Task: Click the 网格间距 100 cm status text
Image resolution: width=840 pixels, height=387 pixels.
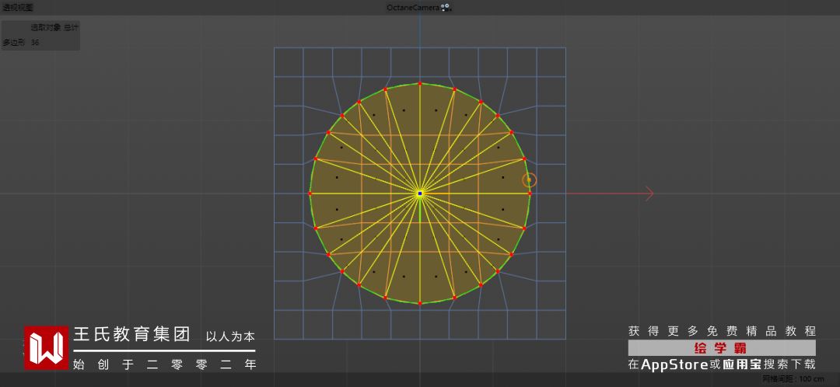Action: tap(793, 379)
